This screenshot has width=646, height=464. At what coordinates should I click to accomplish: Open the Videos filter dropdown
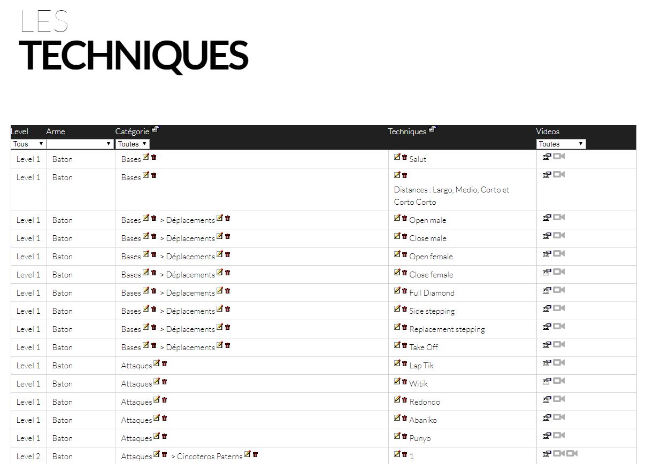click(561, 144)
